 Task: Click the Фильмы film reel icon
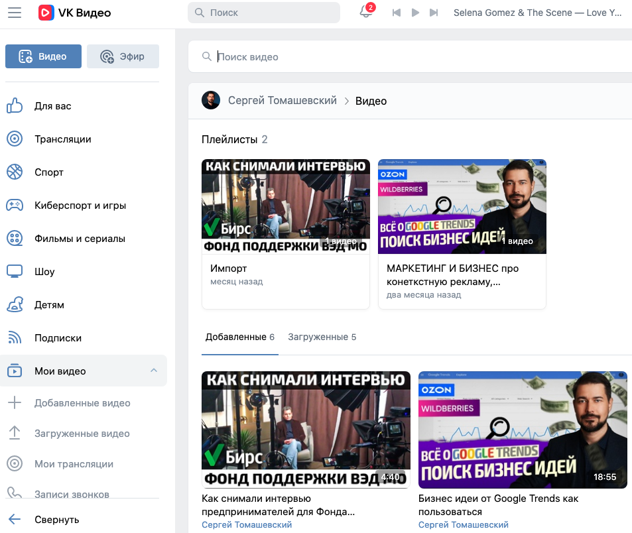tap(15, 239)
